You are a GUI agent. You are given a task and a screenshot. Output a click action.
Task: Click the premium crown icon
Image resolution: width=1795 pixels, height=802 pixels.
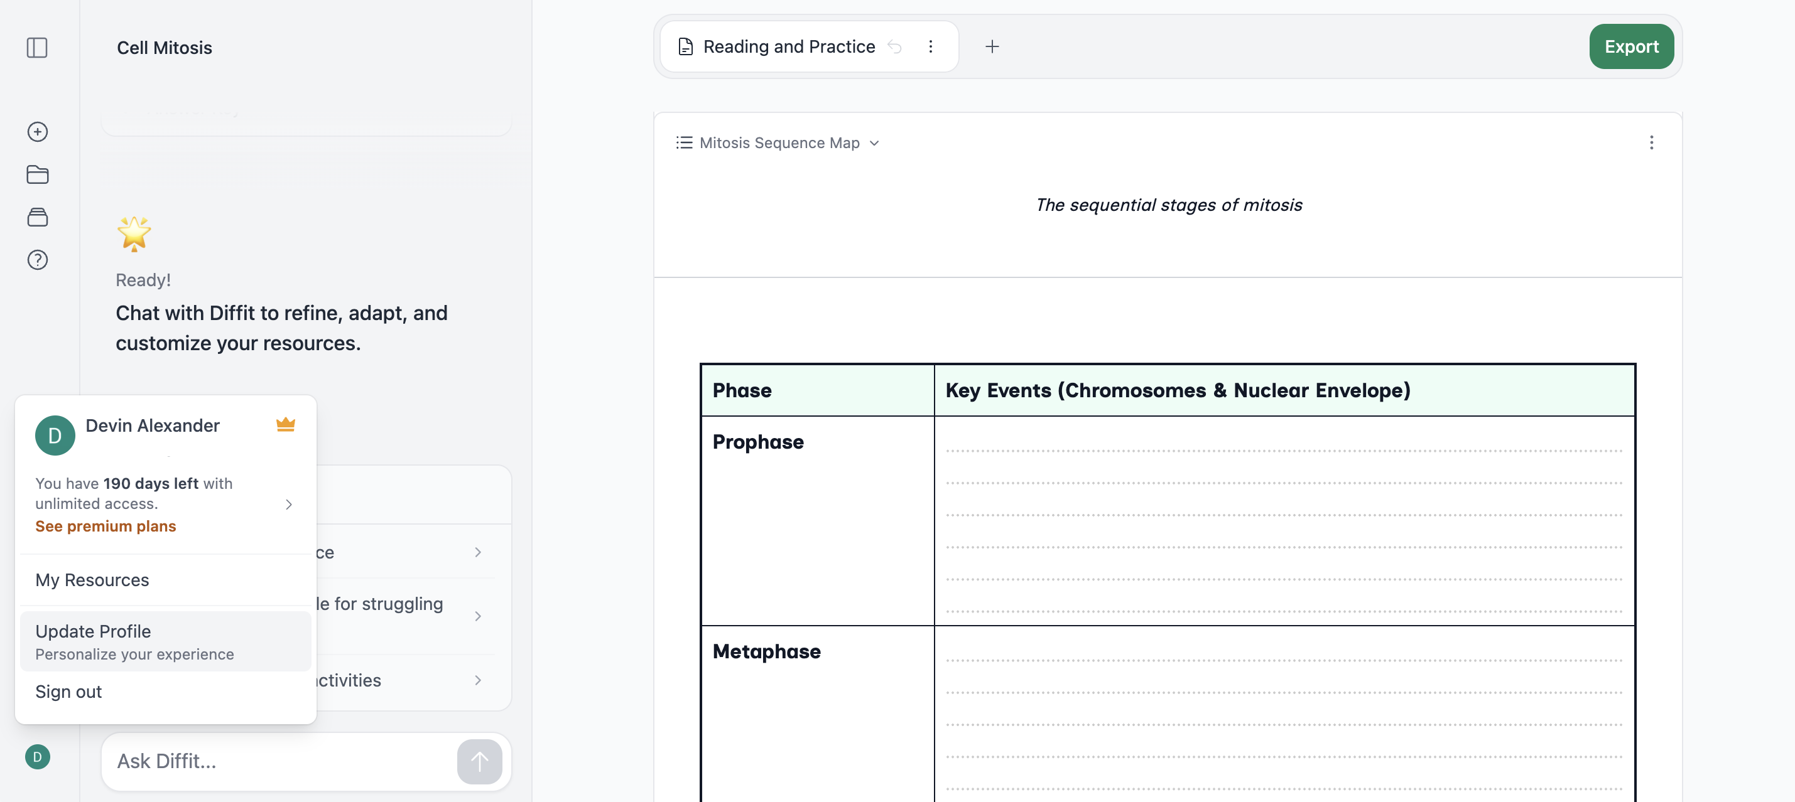[286, 424]
